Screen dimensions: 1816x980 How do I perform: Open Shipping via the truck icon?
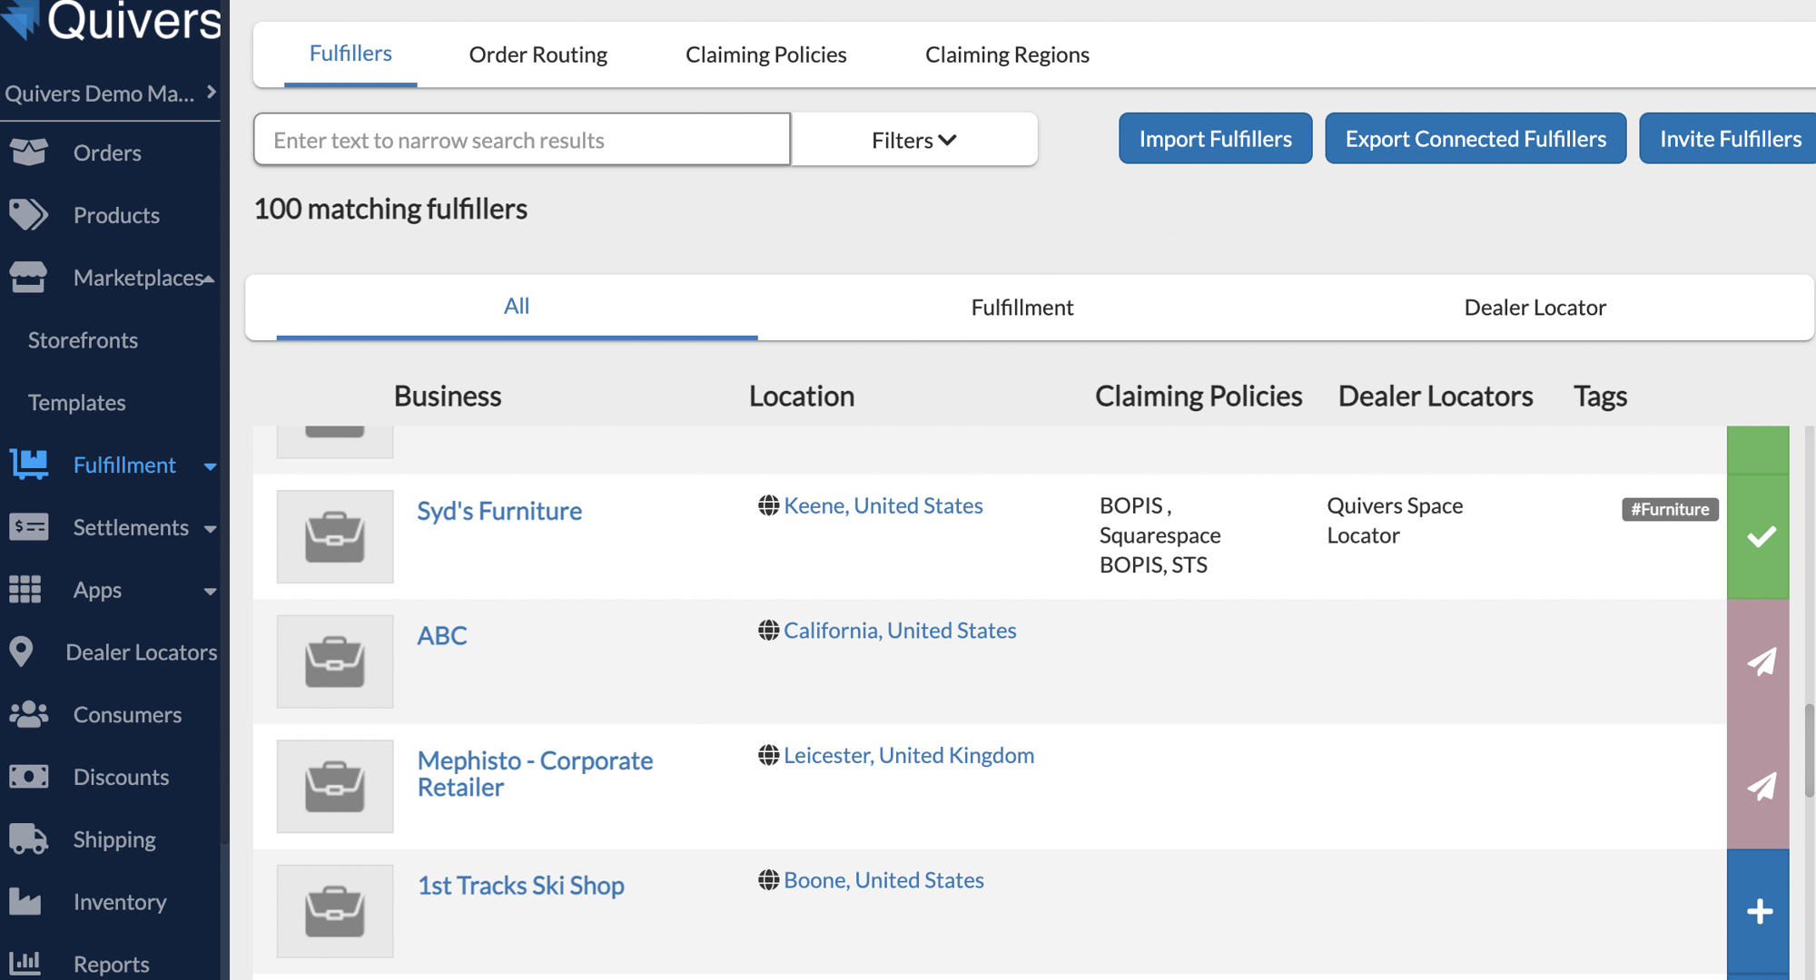pos(30,839)
